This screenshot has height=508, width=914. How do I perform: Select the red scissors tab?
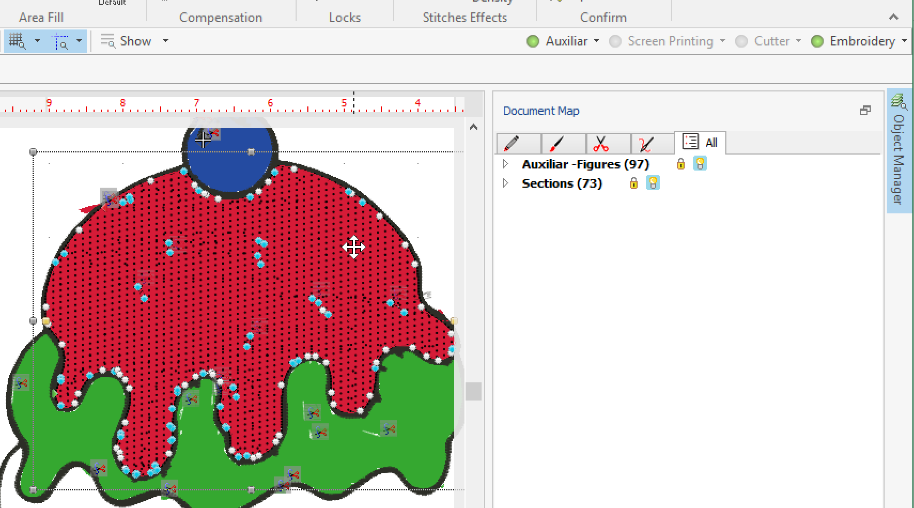click(x=601, y=143)
